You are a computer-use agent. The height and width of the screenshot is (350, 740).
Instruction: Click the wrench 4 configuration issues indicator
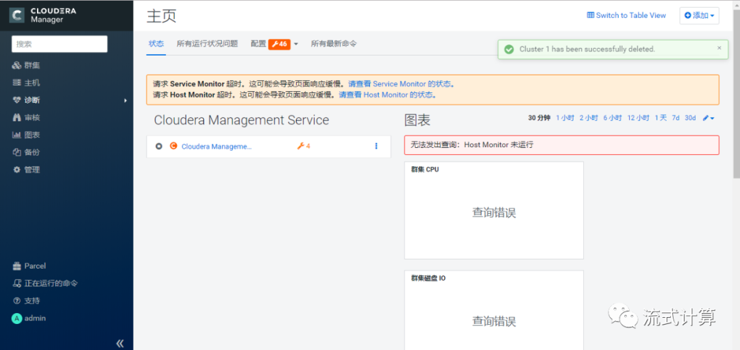[x=304, y=146]
